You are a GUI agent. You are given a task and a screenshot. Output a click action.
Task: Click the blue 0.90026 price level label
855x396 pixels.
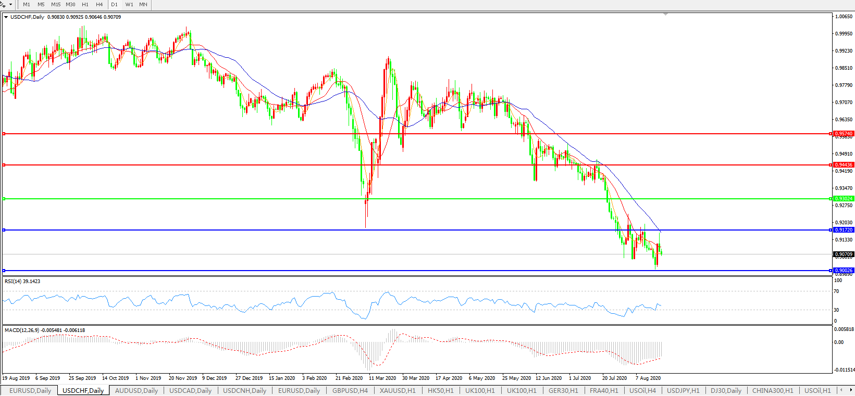pos(844,271)
